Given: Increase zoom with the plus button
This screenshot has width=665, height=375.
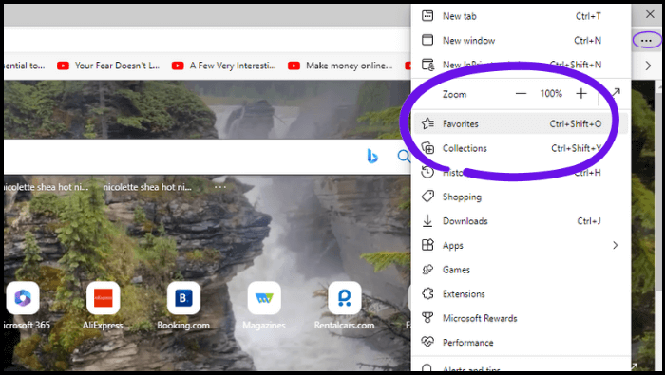Looking at the screenshot, I should tap(581, 94).
